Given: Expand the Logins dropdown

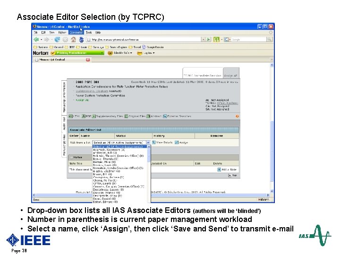Looking at the screenshot, I should [x=154, y=53].
